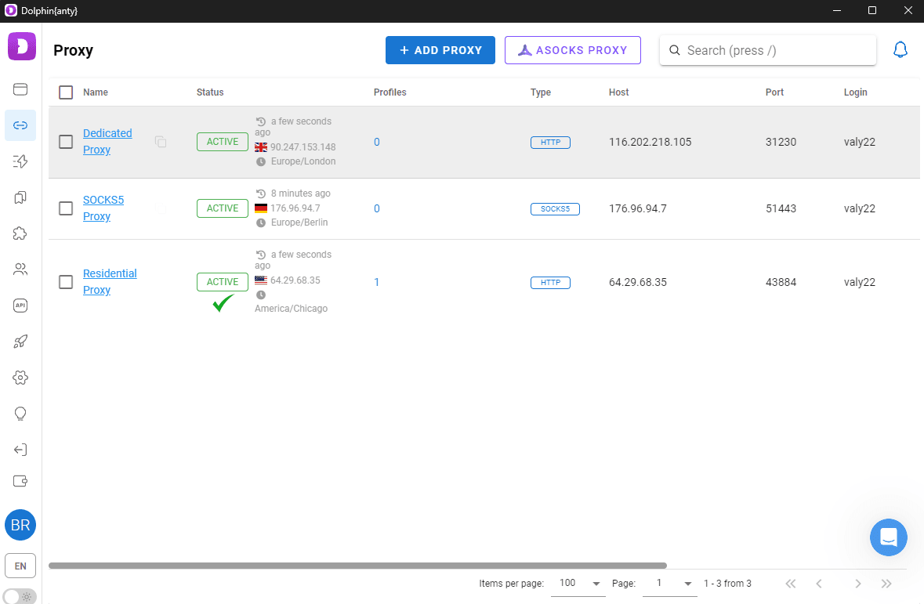This screenshot has height=604, width=924.
Task: Open the extensions puzzle icon in sidebar
Action: tap(20, 233)
